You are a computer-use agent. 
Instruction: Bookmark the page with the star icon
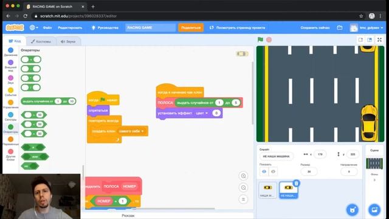361,16
